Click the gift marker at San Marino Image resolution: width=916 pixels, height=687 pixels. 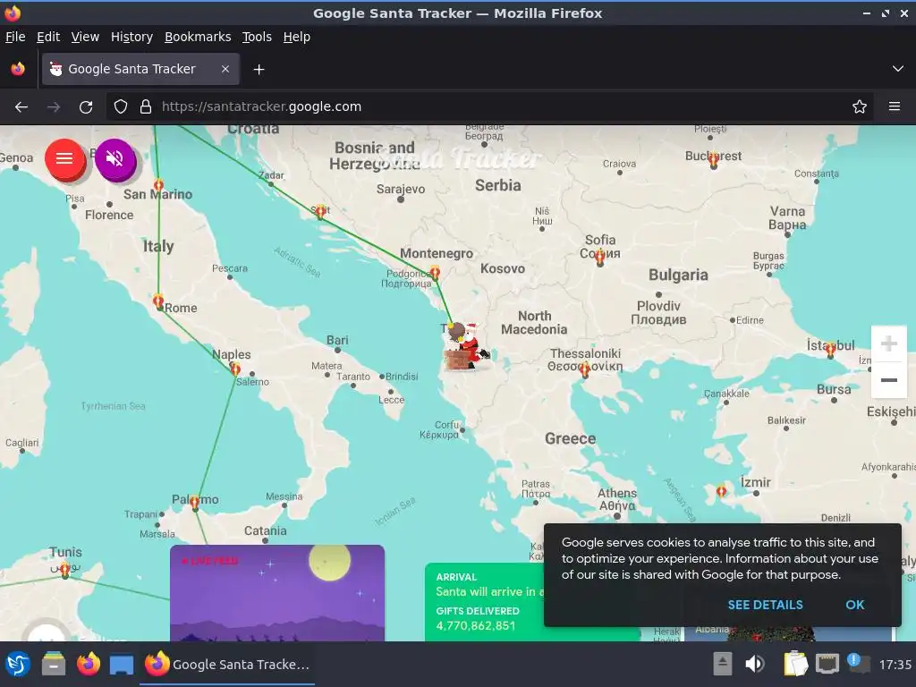pyautogui.click(x=158, y=185)
